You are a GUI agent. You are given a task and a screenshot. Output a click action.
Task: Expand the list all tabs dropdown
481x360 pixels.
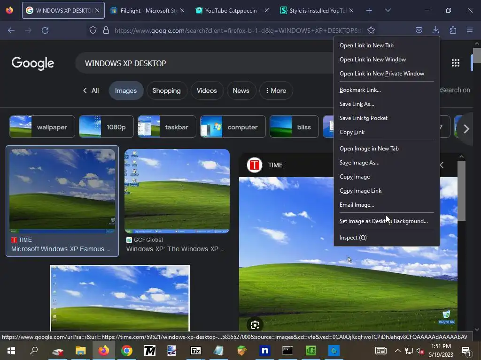click(388, 10)
